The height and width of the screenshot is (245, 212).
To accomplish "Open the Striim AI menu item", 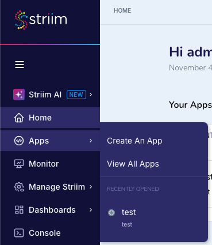I will coord(50,95).
